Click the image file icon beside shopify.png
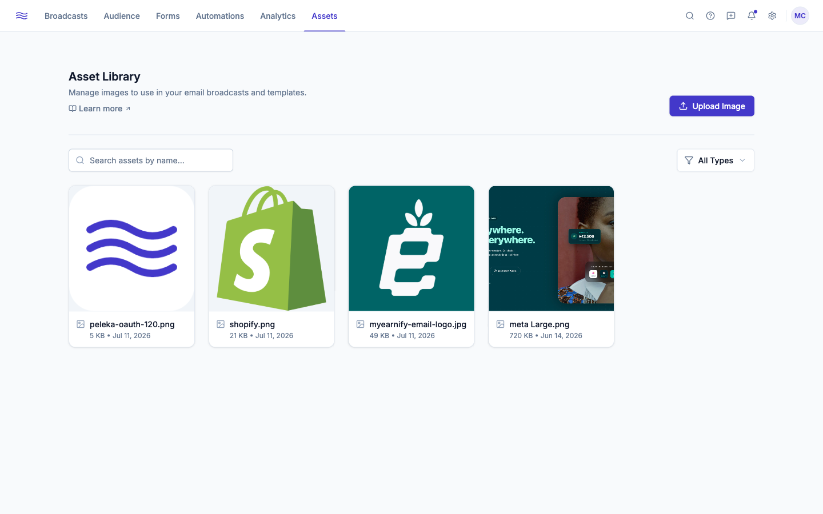The image size is (823, 514). point(221,324)
